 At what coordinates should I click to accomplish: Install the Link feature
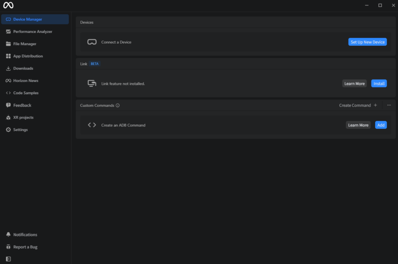coord(379,83)
